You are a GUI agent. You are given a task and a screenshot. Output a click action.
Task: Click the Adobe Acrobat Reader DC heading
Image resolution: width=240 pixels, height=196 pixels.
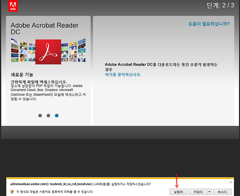(x=45, y=29)
